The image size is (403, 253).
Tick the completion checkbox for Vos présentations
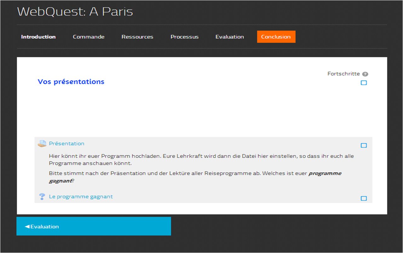pos(364,83)
